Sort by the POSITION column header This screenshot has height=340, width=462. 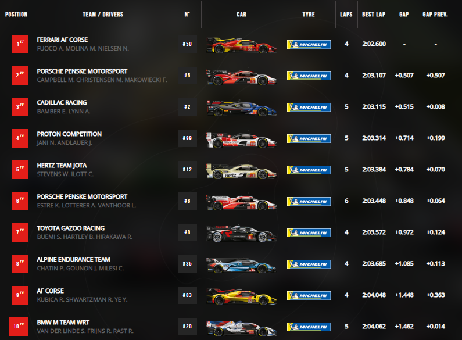(x=16, y=15)
